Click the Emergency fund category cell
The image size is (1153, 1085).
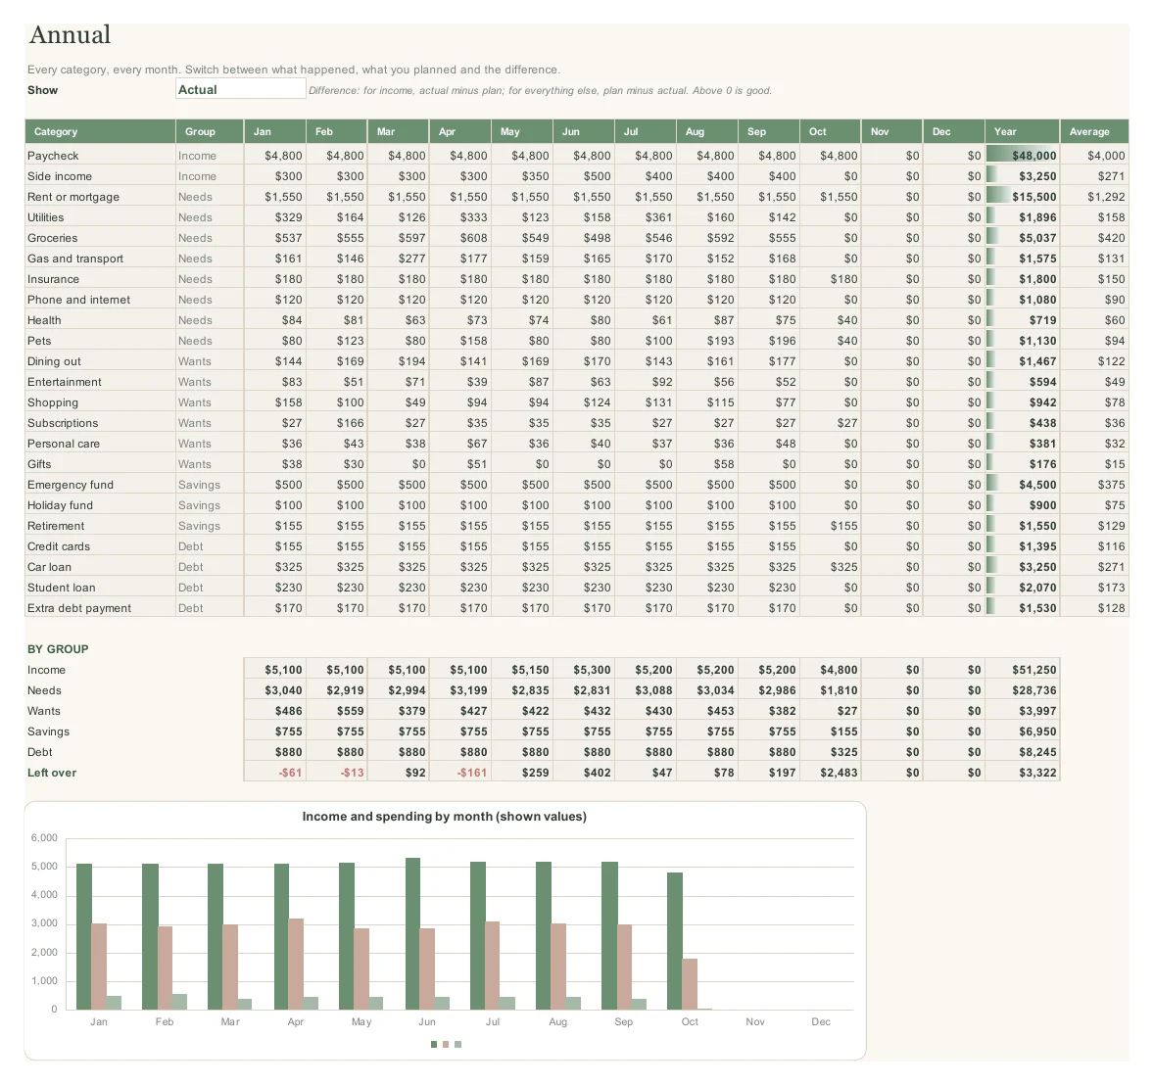pyautogui.click(x=100, y=485)
